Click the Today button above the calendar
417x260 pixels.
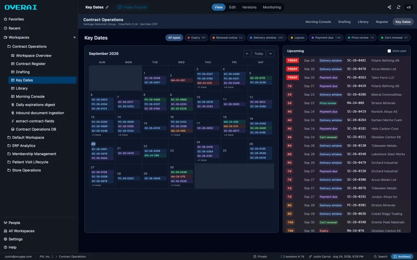pyautogui.click(x=259, y=54)
